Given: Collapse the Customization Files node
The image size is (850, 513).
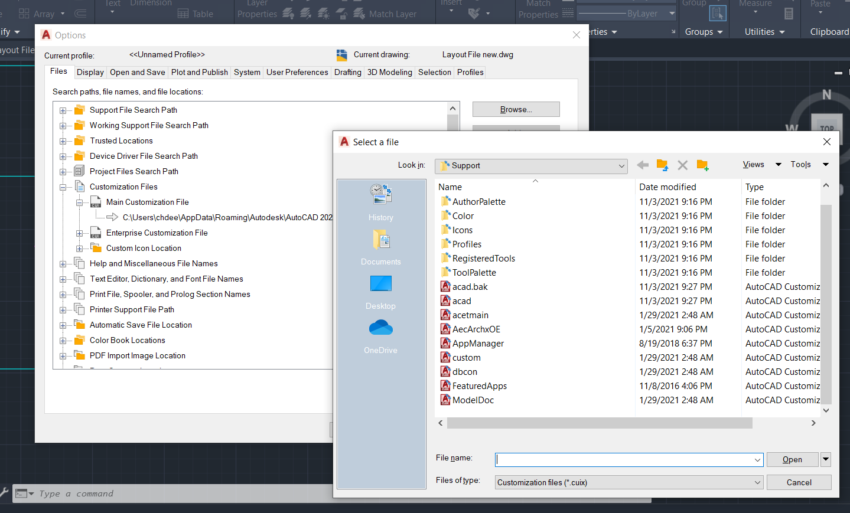Looking at the screenshot, I should pos(63,187).
